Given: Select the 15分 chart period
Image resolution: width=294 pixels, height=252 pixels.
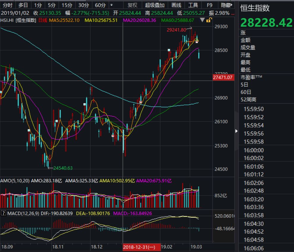Looking at the screenshot, I should (x=67, y=5).
